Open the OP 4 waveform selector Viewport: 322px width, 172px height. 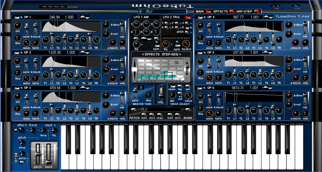(x=268, y=17)
